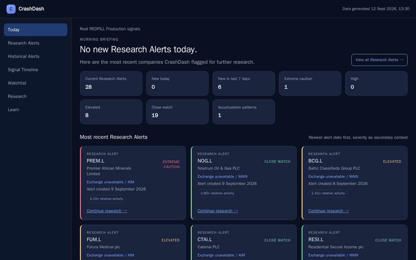
Task: Click RESI.L's Exchange unavailable / MAIN text
Action: [x=333, y=255]
